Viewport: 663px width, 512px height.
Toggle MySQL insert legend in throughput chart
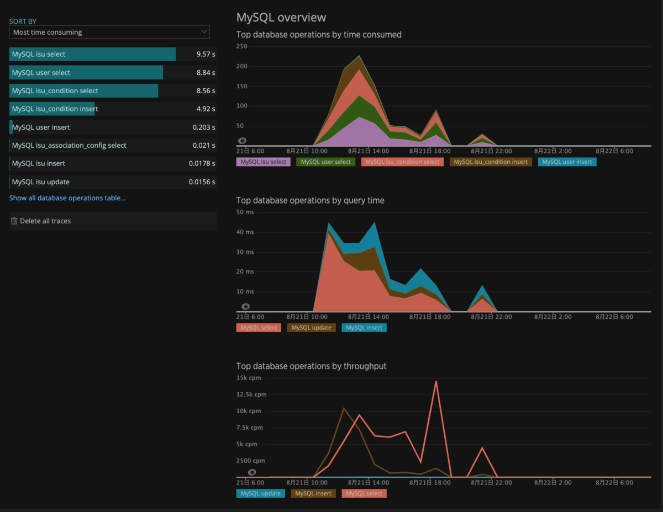coord(313,493)
